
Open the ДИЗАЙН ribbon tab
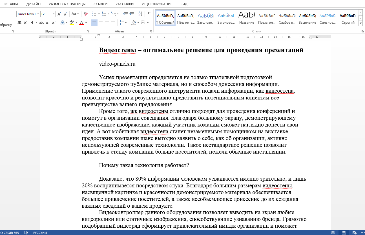34,4
